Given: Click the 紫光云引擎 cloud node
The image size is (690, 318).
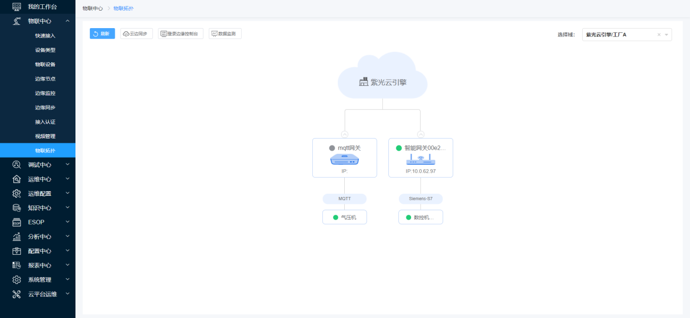Looking at the screenshot, I should coord(382,82).
